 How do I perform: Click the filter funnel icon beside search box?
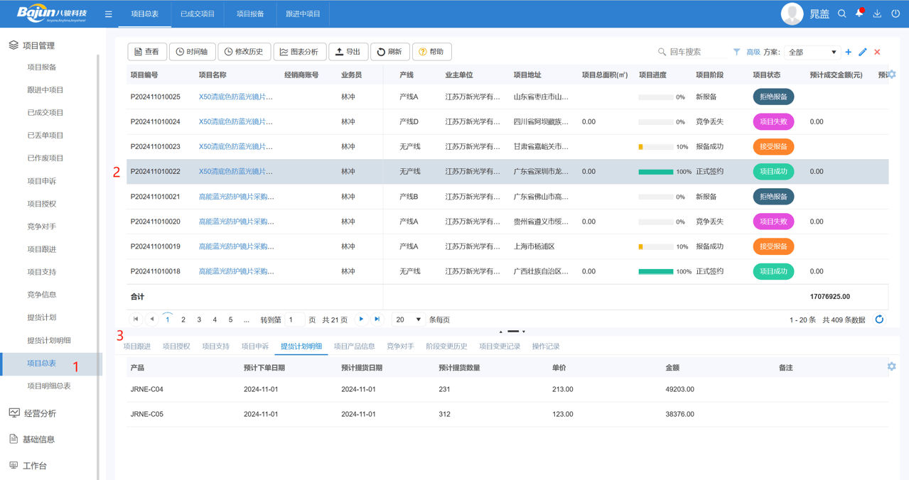[x=736, y=51]
